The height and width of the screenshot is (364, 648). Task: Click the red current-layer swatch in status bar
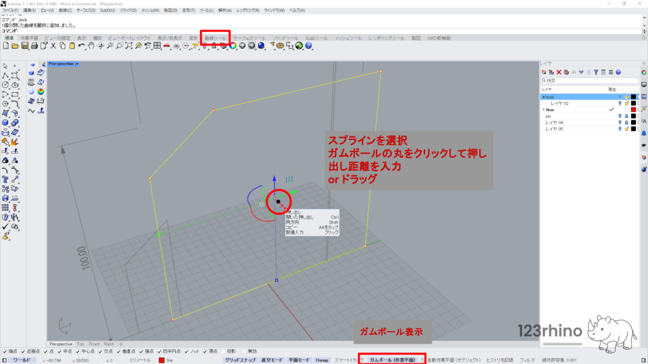pos(161,360)
